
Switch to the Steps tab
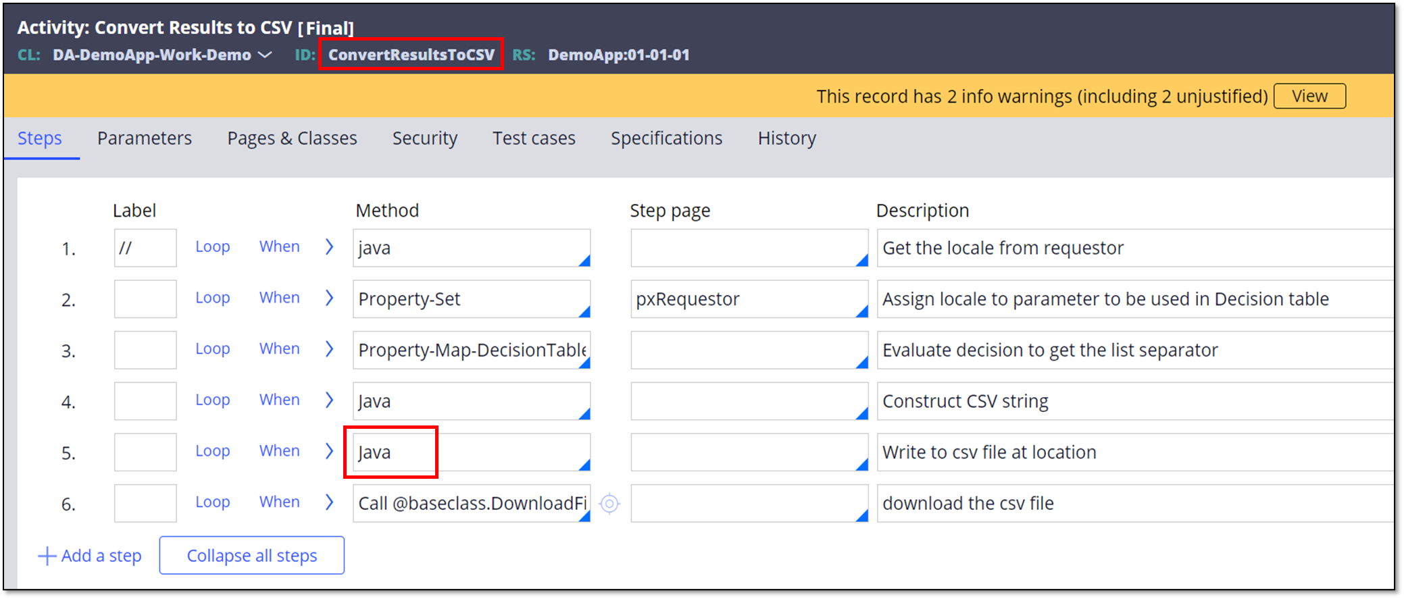[40, 138]
